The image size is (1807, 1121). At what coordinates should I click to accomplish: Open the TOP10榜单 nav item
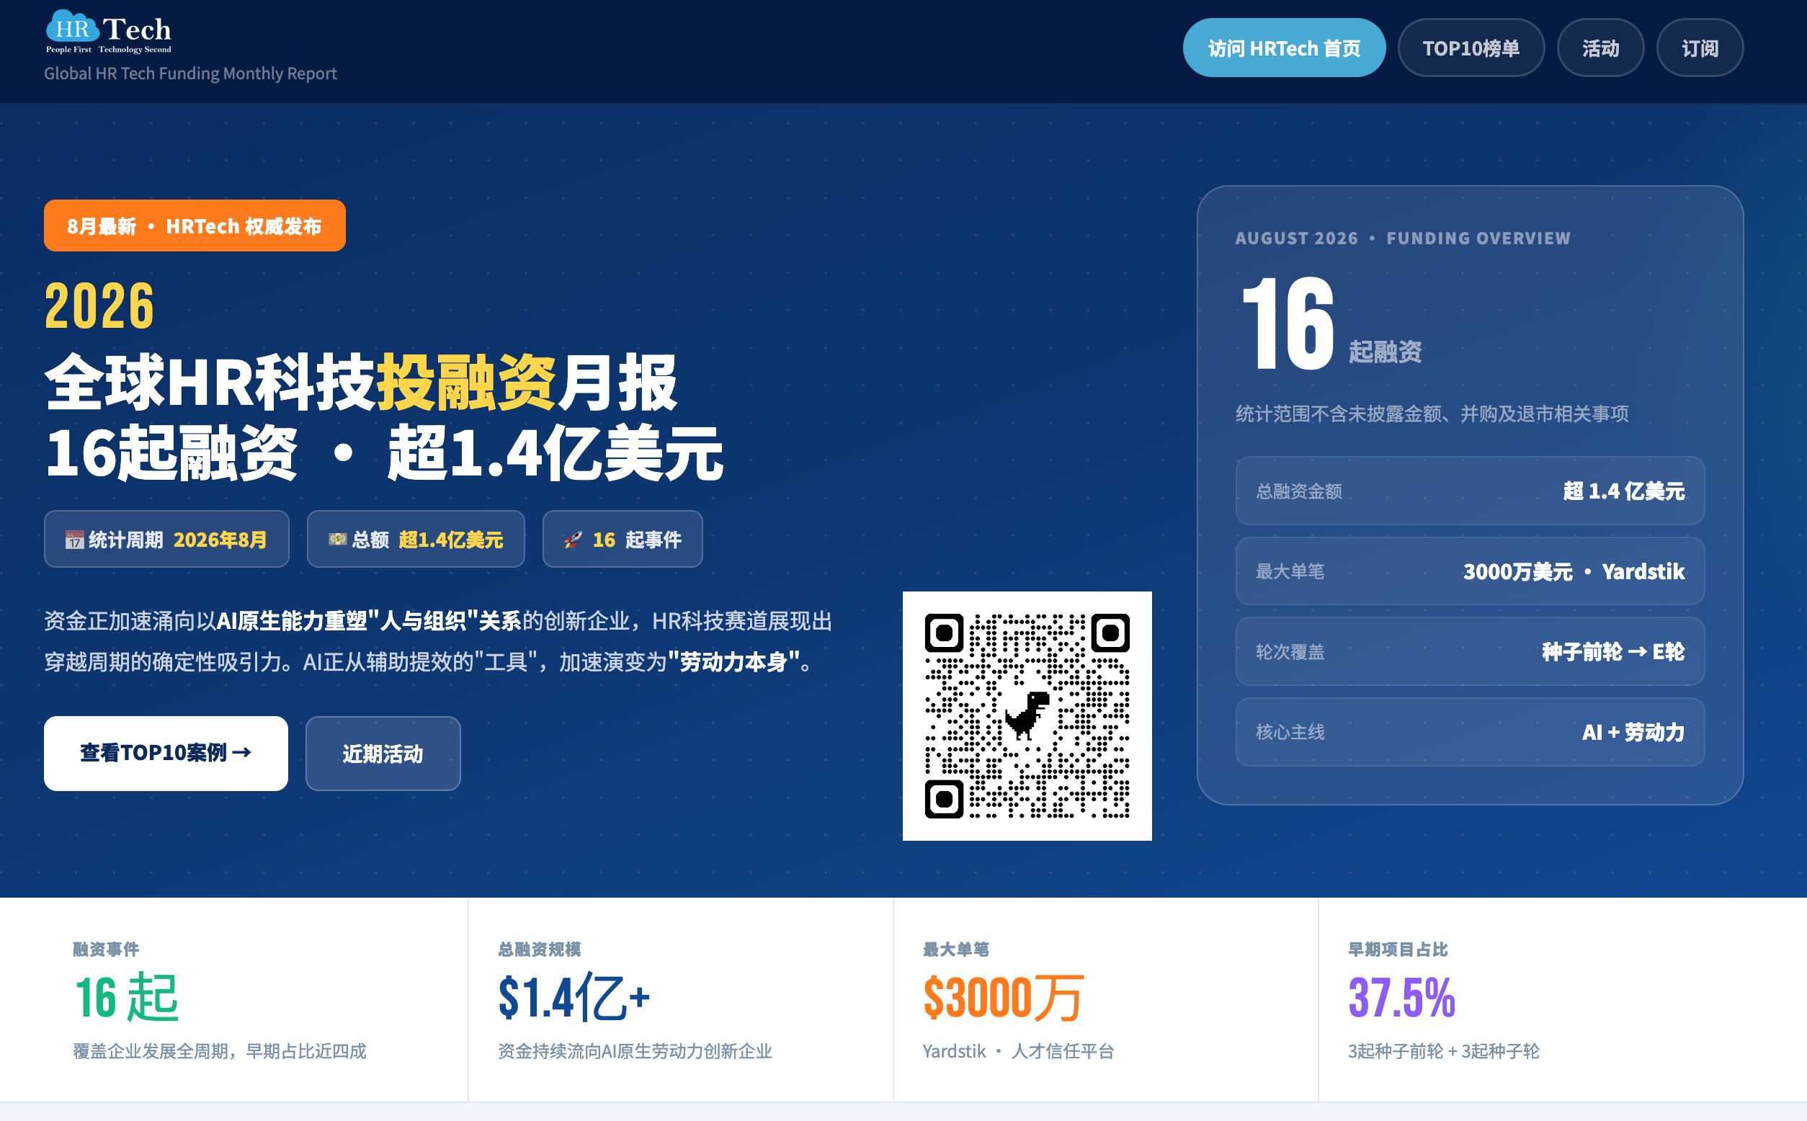pos(1471,48)
